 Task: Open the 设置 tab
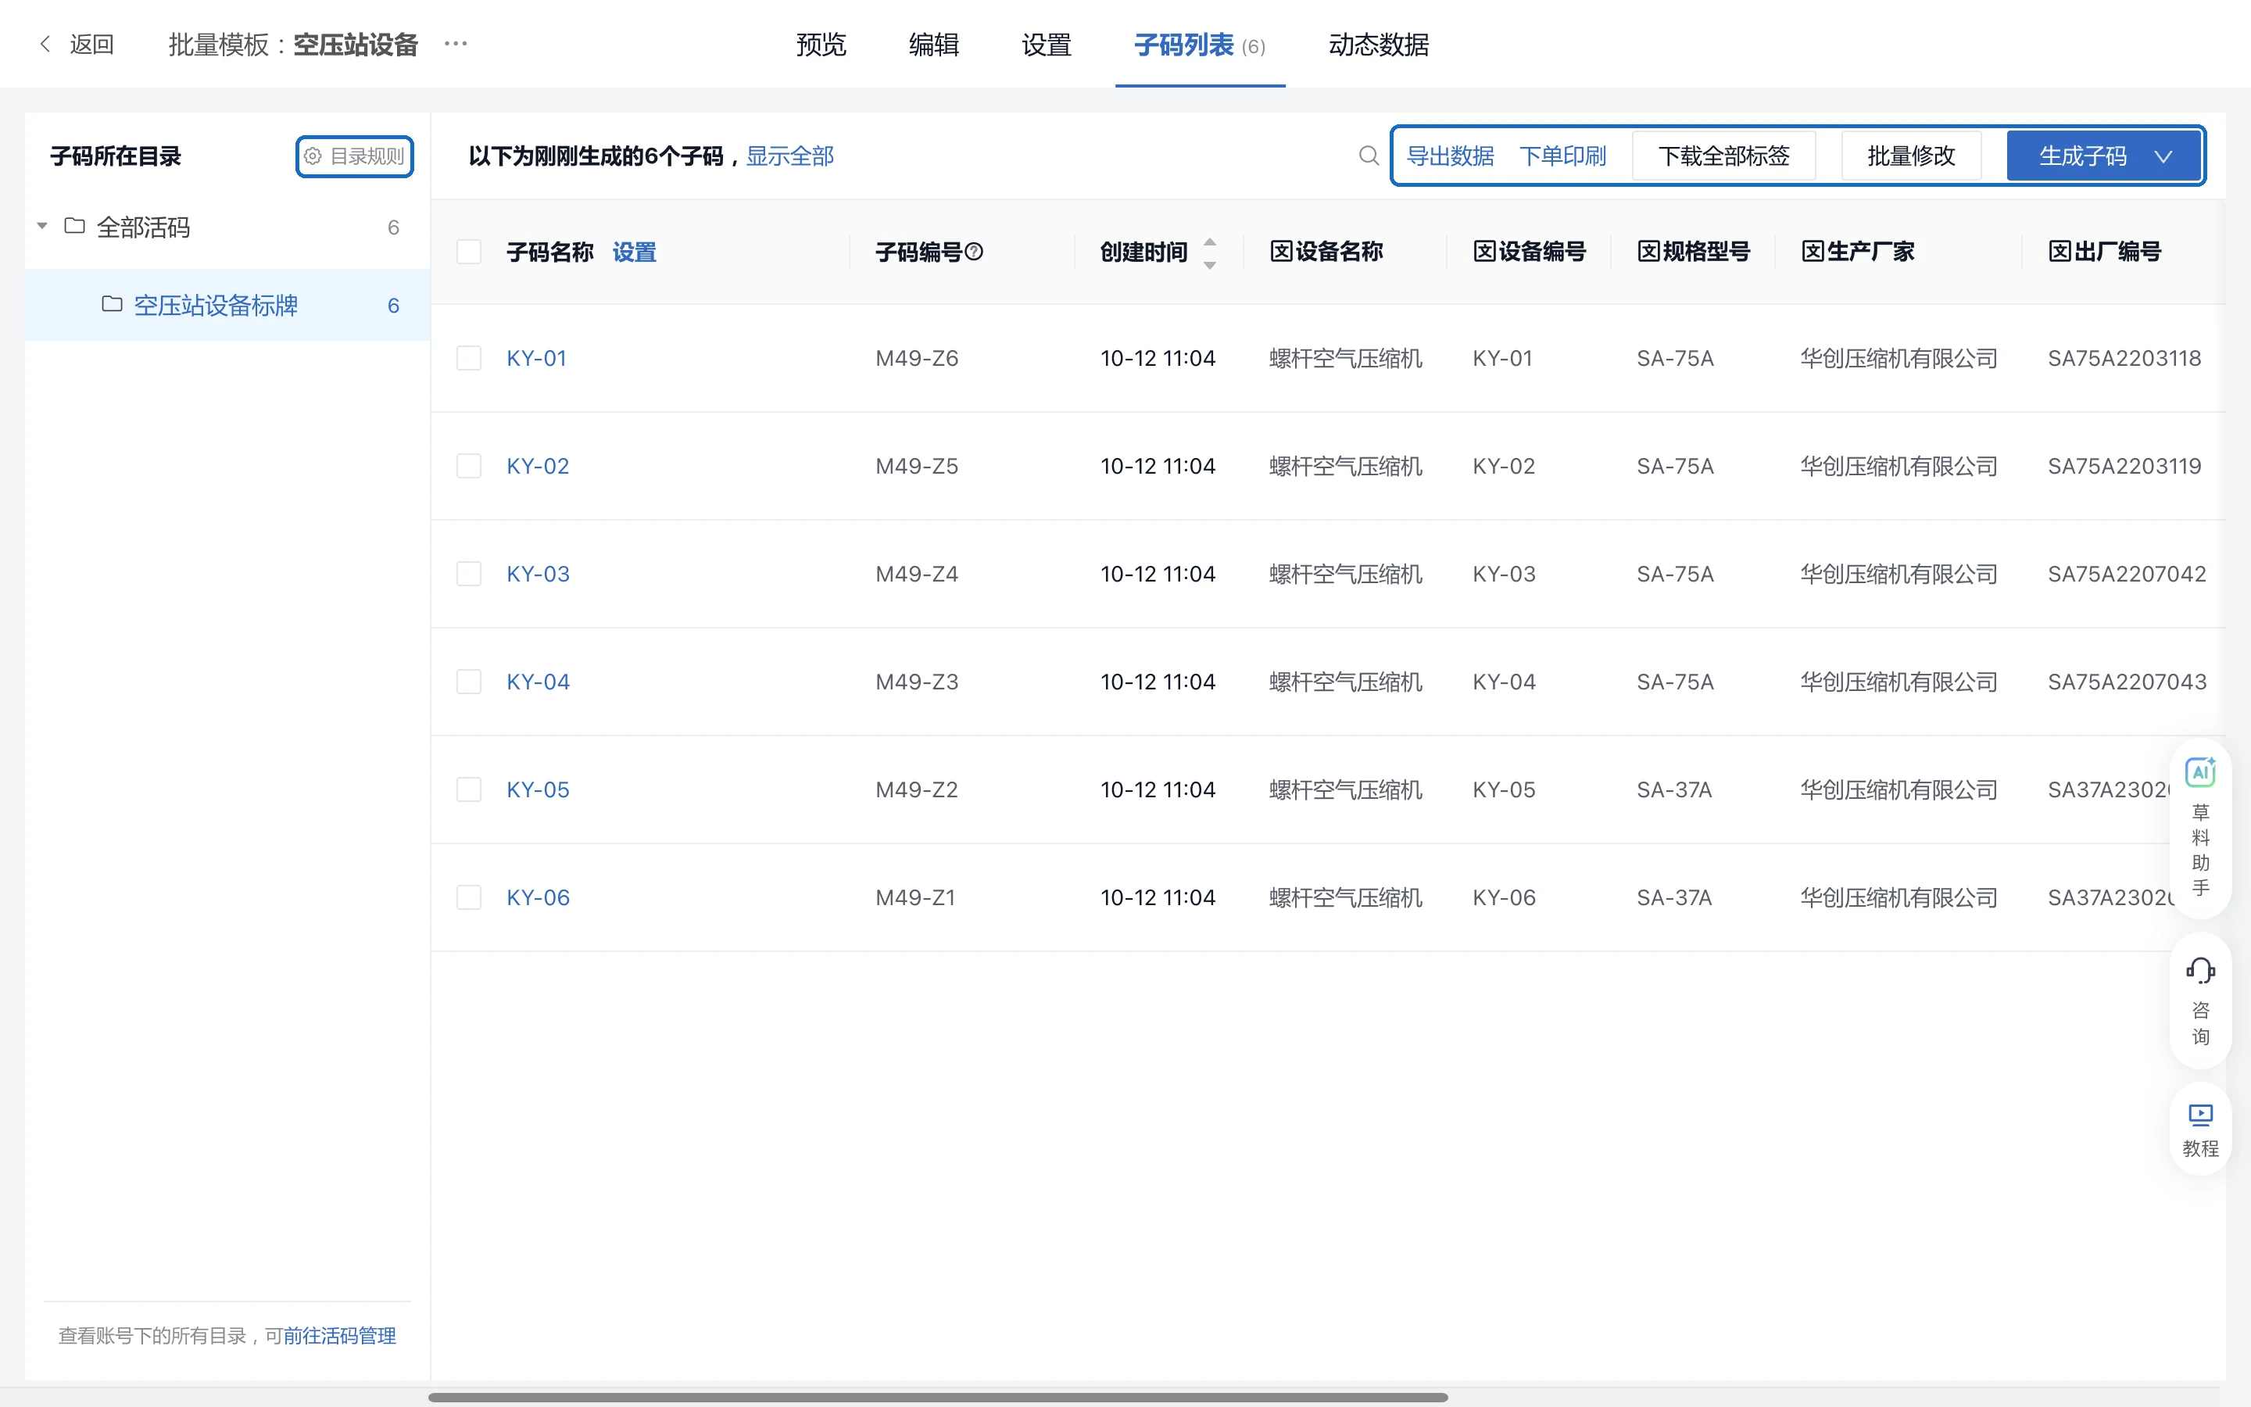point(1046,44)
